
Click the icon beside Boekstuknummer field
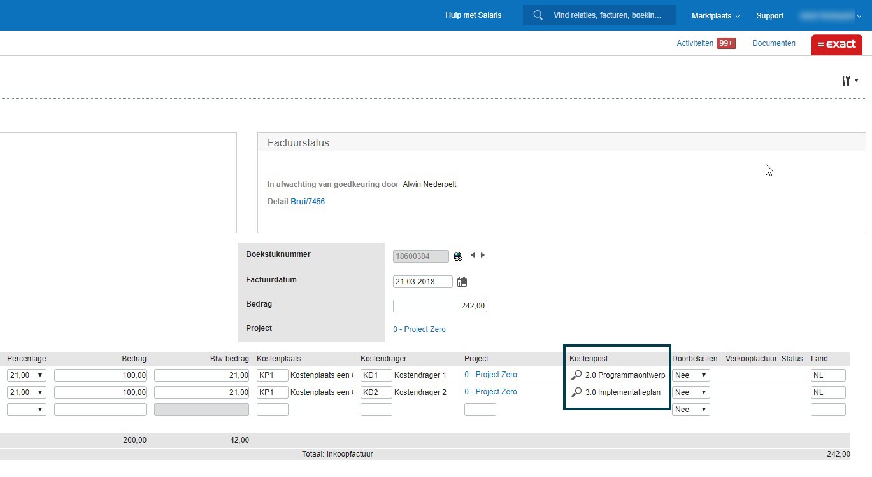point(457,256)
